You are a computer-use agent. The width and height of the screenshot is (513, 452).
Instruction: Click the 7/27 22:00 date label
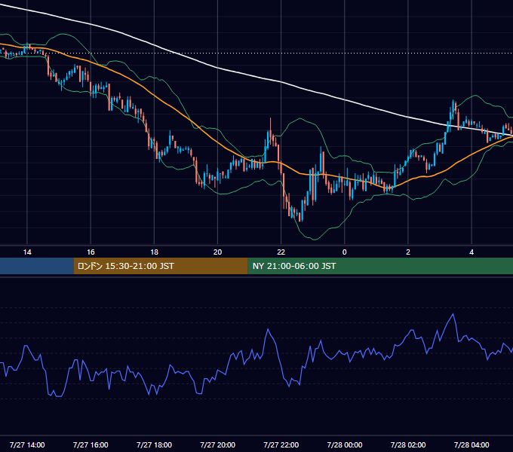click(281, 444)
